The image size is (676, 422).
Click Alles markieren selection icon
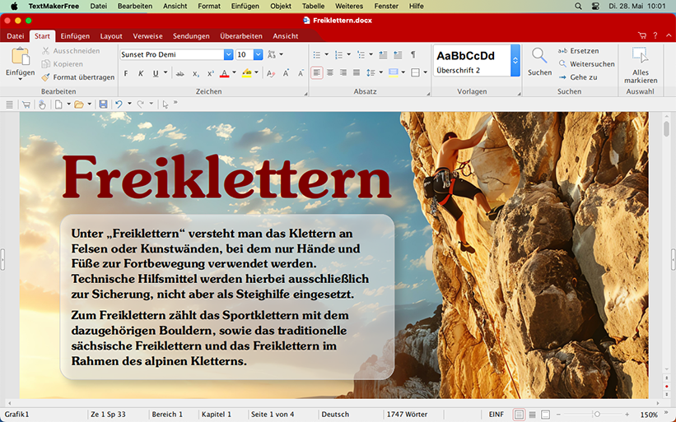640,57
